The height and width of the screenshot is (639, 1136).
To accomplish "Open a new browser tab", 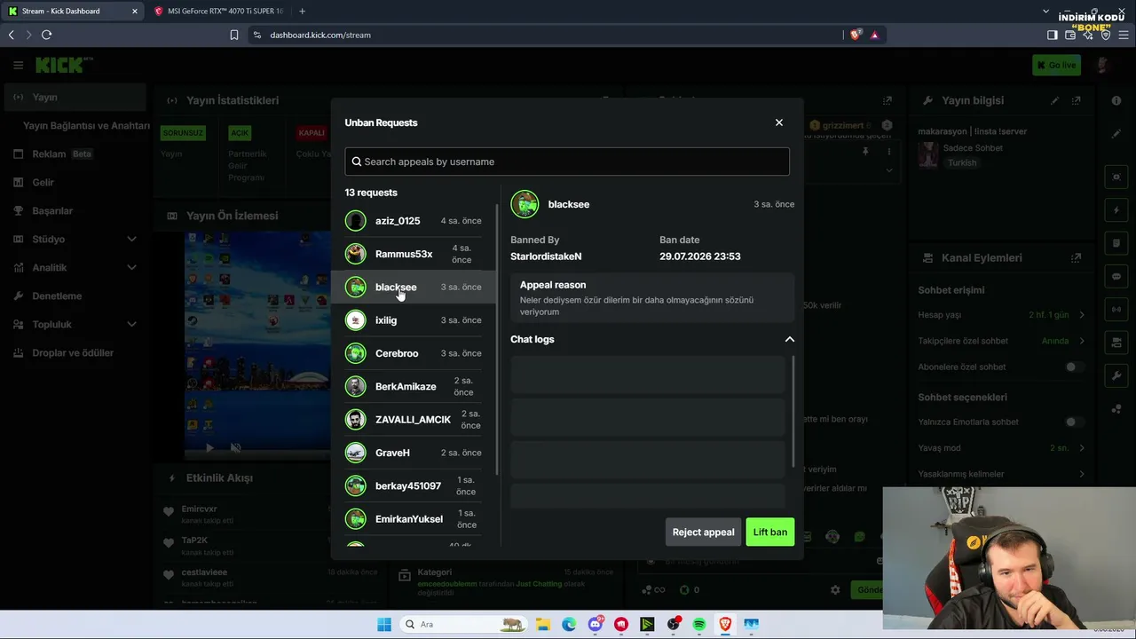I will pyautogui.click(x=303, y=11).
